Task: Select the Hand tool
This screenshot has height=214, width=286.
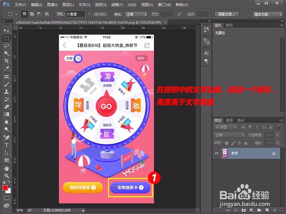Action: pyautogui.click(x=6, y=168)
